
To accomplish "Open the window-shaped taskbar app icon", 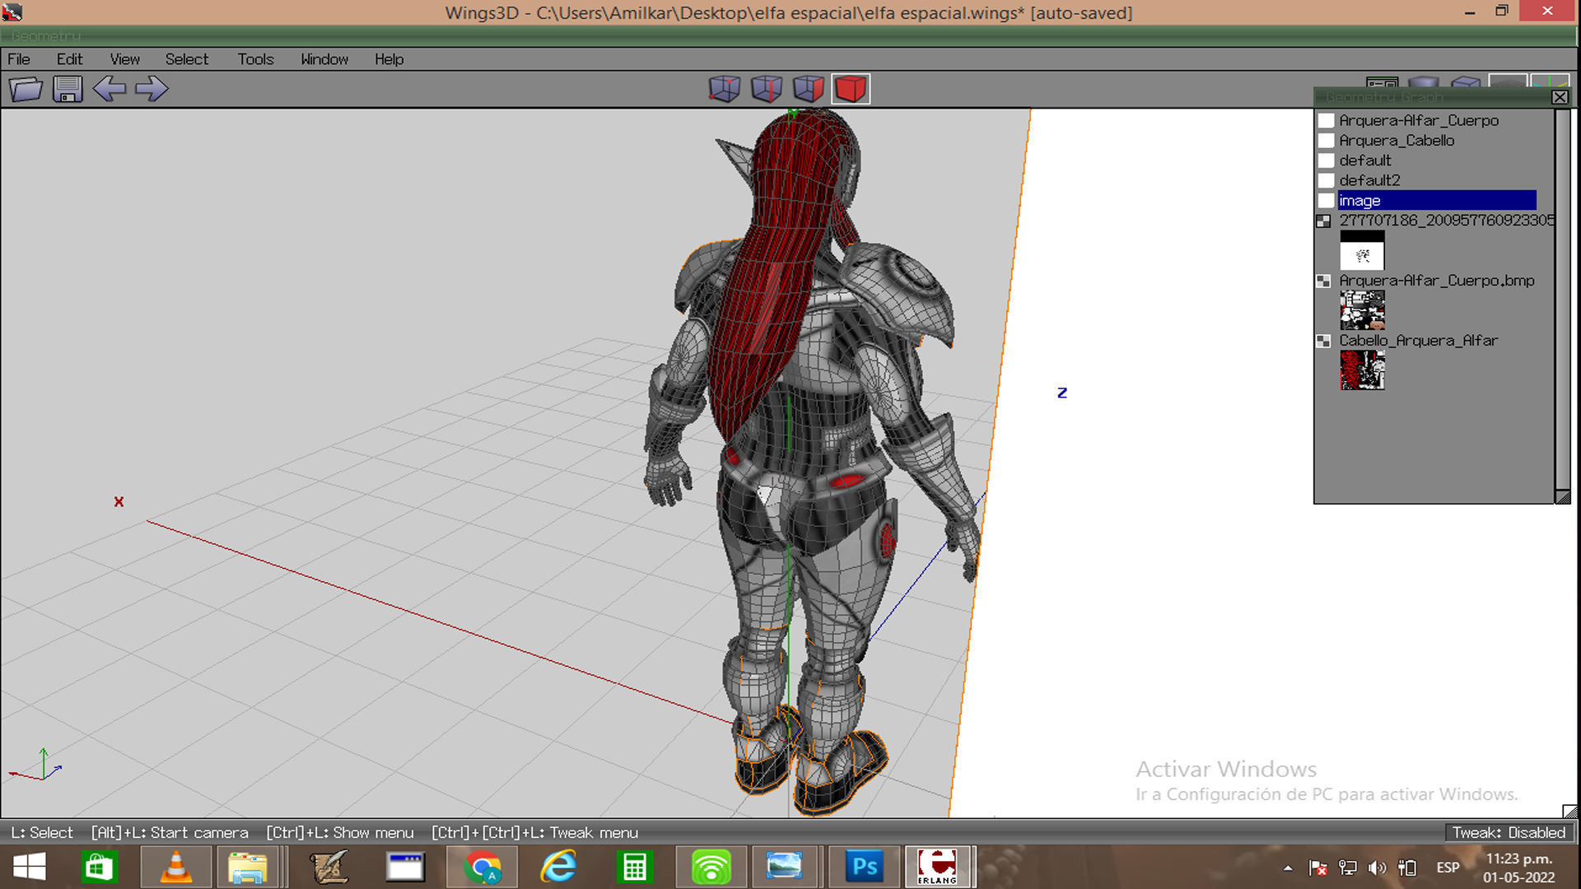I will point(405,867).
